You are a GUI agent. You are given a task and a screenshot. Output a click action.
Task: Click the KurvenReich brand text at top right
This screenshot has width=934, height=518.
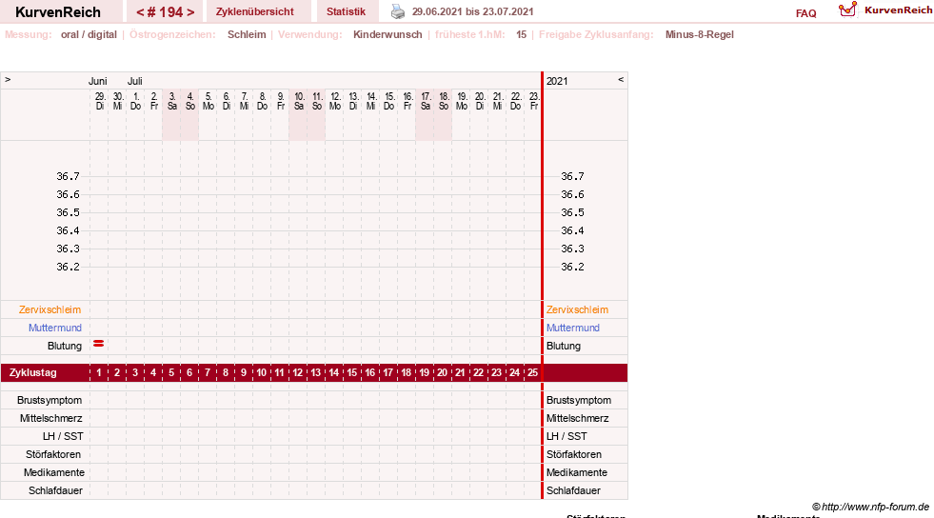tap(898, 10)
